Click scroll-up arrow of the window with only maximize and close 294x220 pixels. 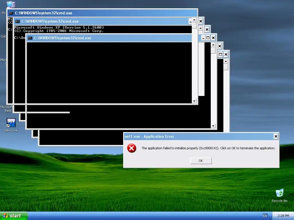click(226, 61)
